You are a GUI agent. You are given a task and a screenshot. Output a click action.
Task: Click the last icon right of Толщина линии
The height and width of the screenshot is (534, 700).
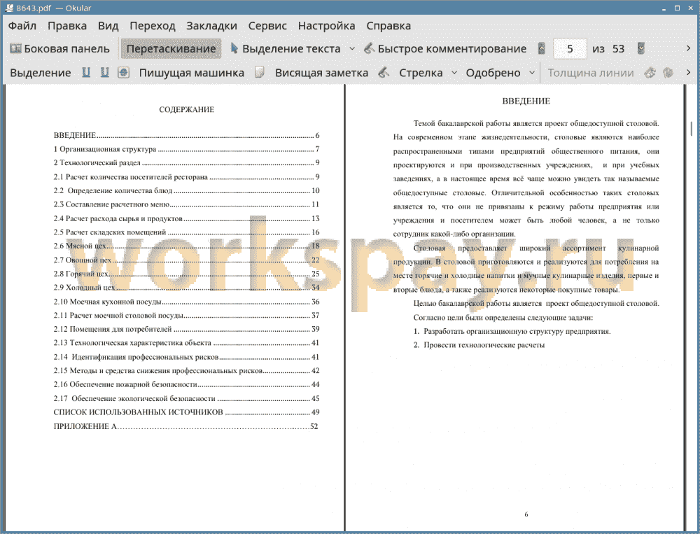pos(668,72)
